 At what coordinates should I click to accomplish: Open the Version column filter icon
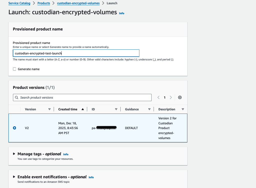tap(49, 109)
